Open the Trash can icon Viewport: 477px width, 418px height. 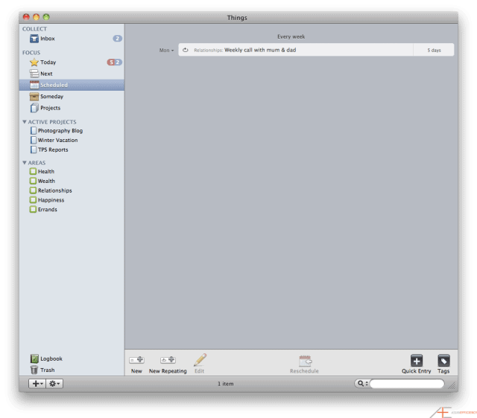point(34,370)
